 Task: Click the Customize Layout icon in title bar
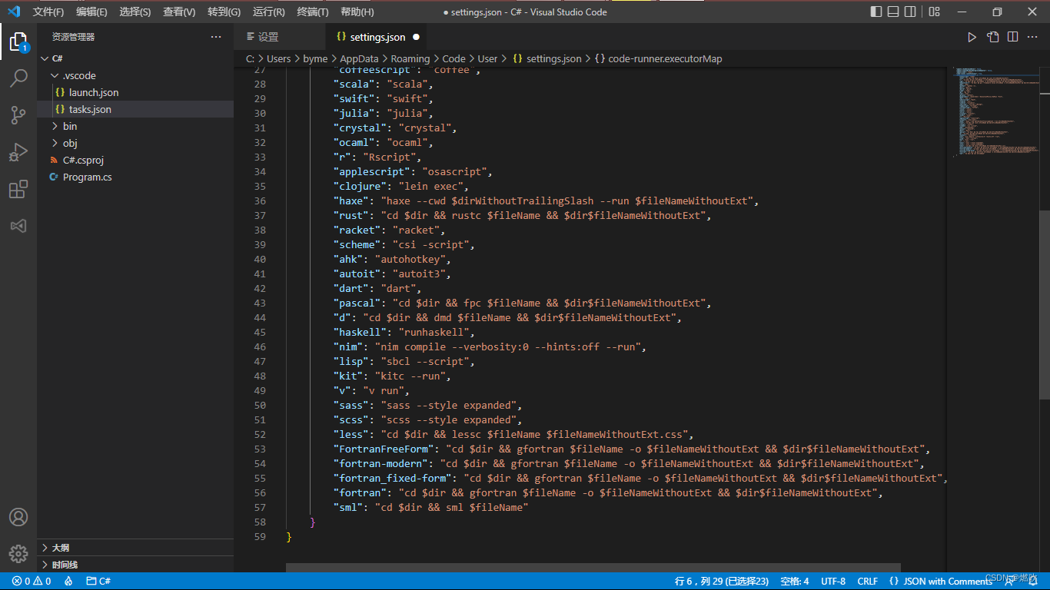coord(934,12)
